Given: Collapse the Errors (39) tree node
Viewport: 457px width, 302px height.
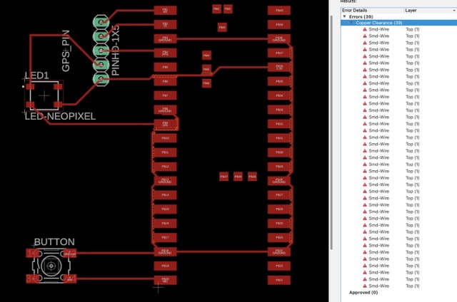Looking at the screenshot, I should pyautogui.click(x=344, y=16).
